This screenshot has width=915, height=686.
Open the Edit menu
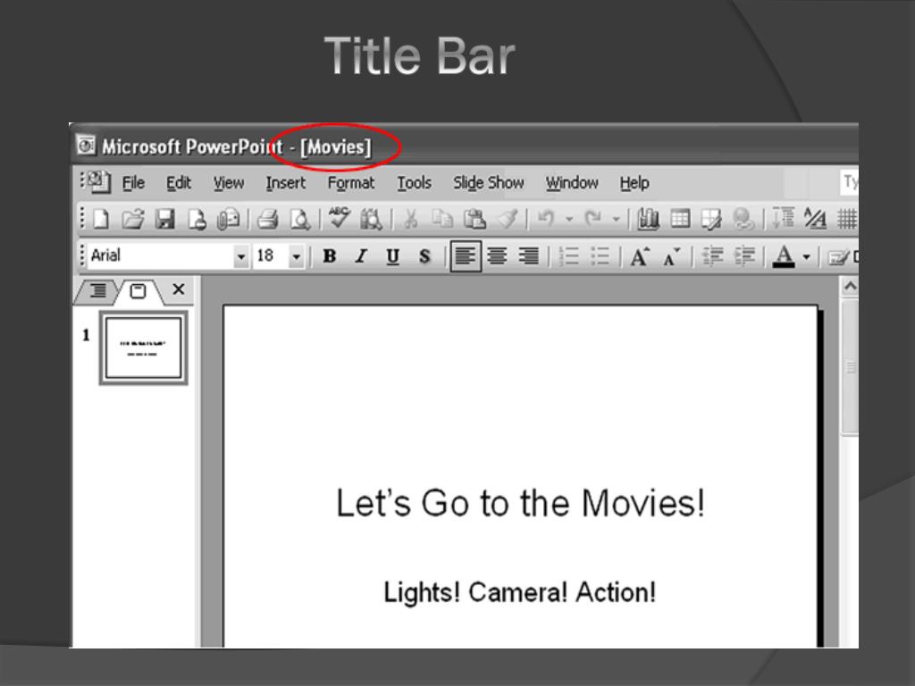pyautogui.click(x=179, y=183)
